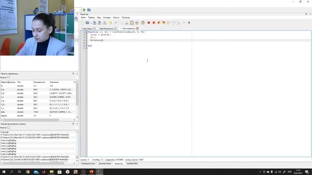Click the debug Step Out icon
Viewport: 312px width, 175px height.
click(179, 23)
